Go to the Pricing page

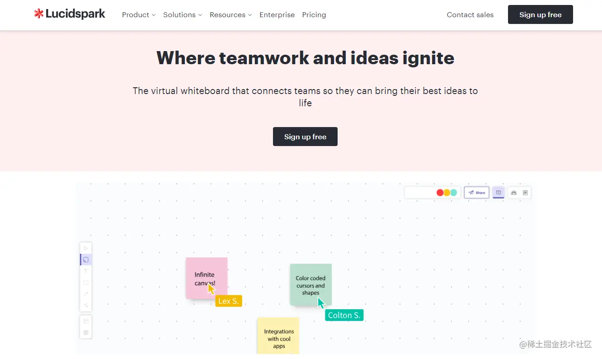pos(314,15)
